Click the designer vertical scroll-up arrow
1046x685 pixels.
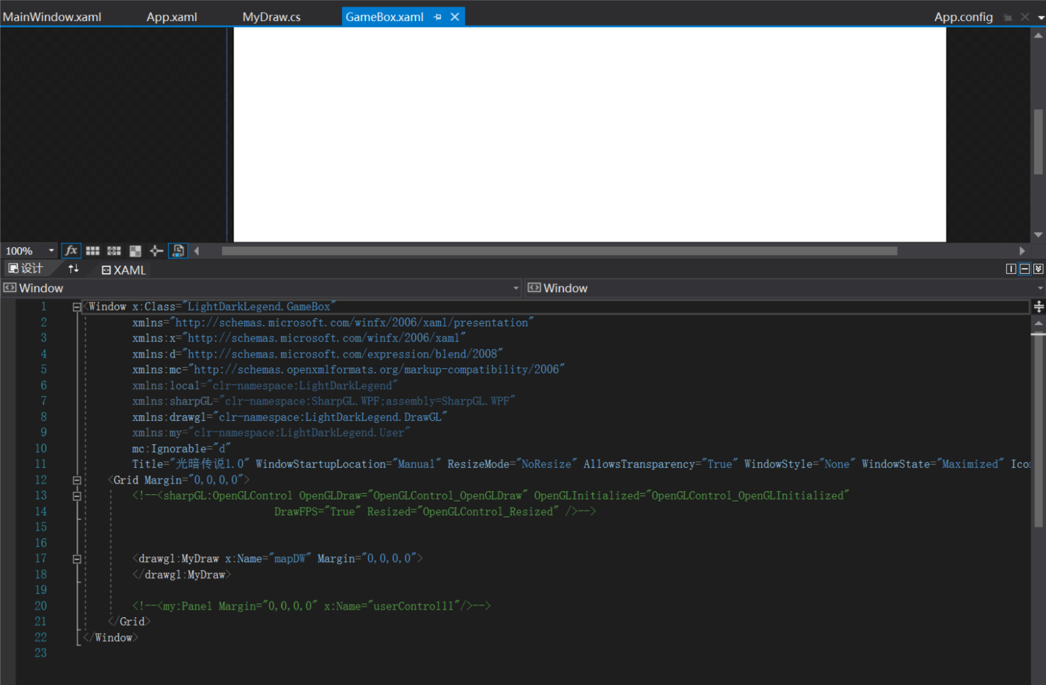pos(1038,35)
